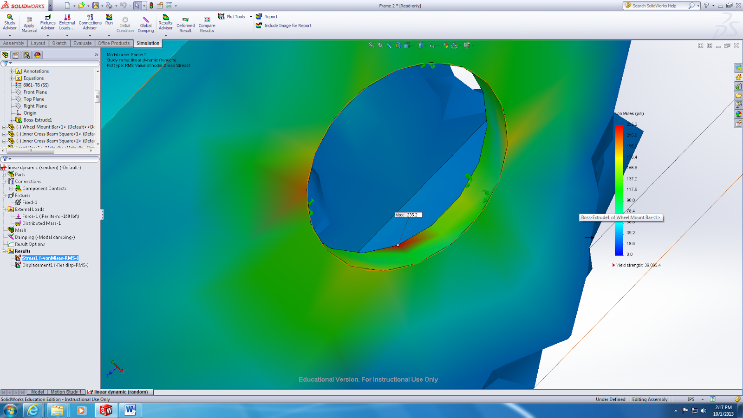
Task: Open Microsoft Word from taskbar
Action: click(x=130, y=411)
